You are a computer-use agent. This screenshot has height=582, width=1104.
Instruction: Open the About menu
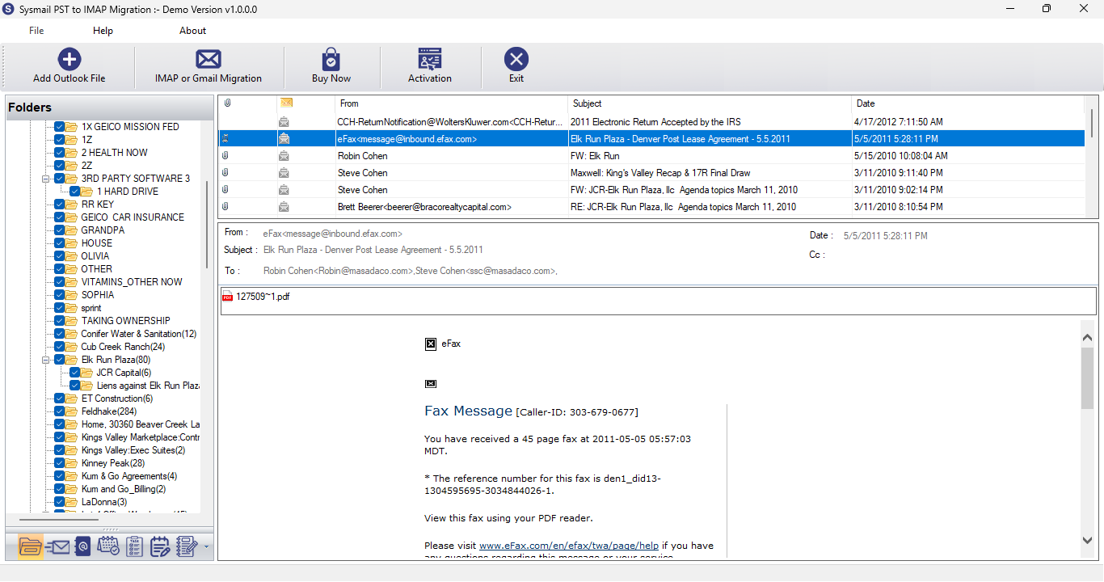click(192, 31)
